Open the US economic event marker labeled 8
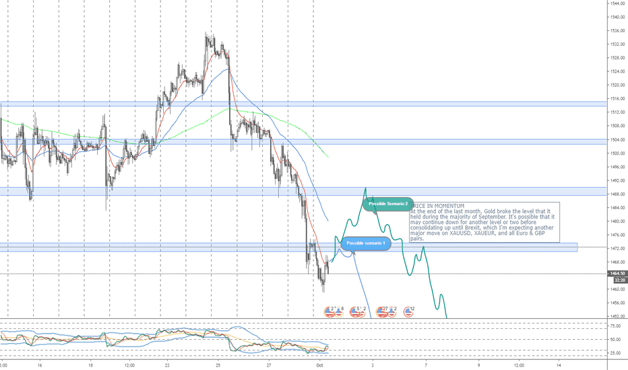This screenshot has height=370, width=628. pyautogui.click(x=339, y=311)
